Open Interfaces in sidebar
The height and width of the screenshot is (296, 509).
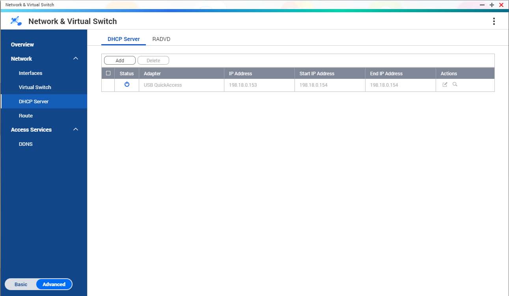30,73
